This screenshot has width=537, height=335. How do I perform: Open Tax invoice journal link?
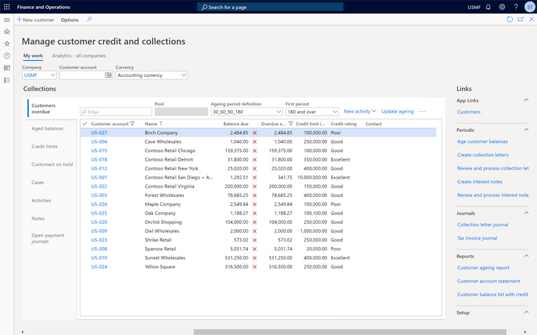[477, 238]
